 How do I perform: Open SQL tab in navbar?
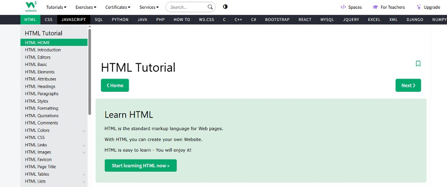tap(99, 20)
